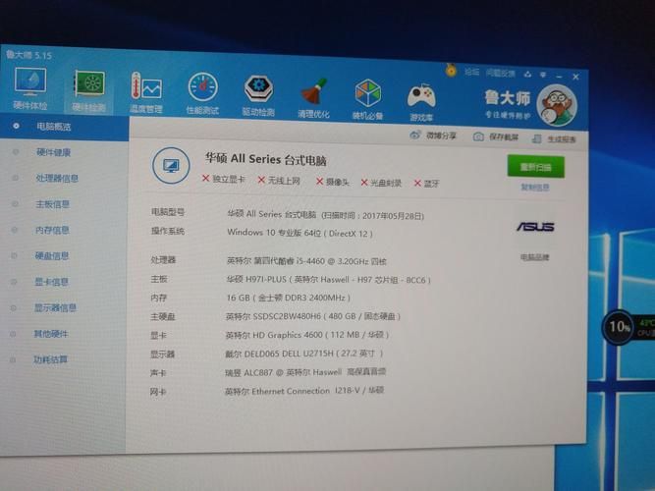This screenshot has width=655, height=491.
Task: Click the ASUS brand logo
Action: tap(535, 227)
